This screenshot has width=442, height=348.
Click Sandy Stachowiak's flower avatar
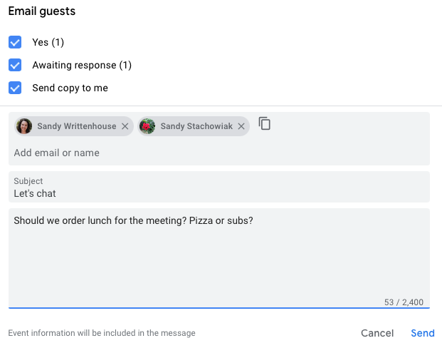[x=147, y=126]
